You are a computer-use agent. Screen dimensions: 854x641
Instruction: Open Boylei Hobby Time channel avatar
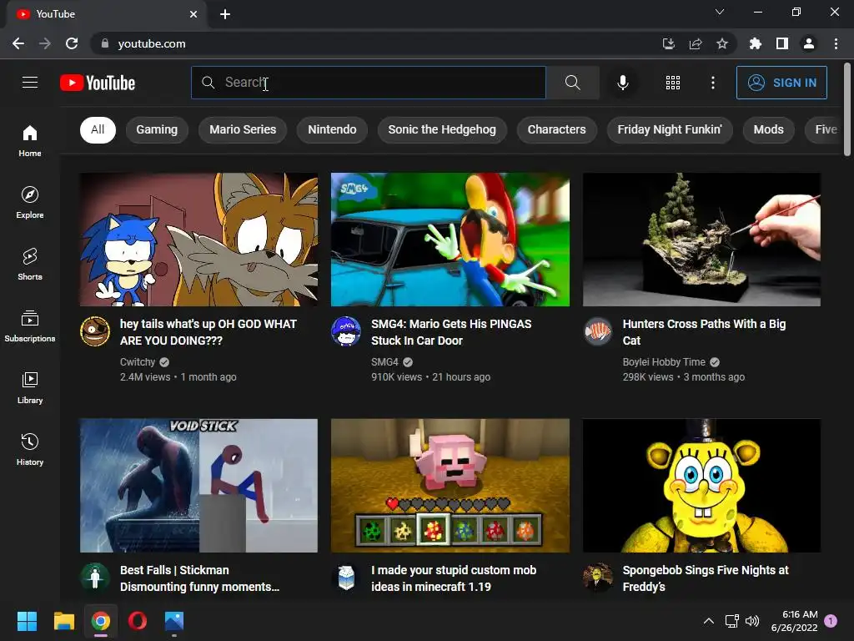click(597, 331)
